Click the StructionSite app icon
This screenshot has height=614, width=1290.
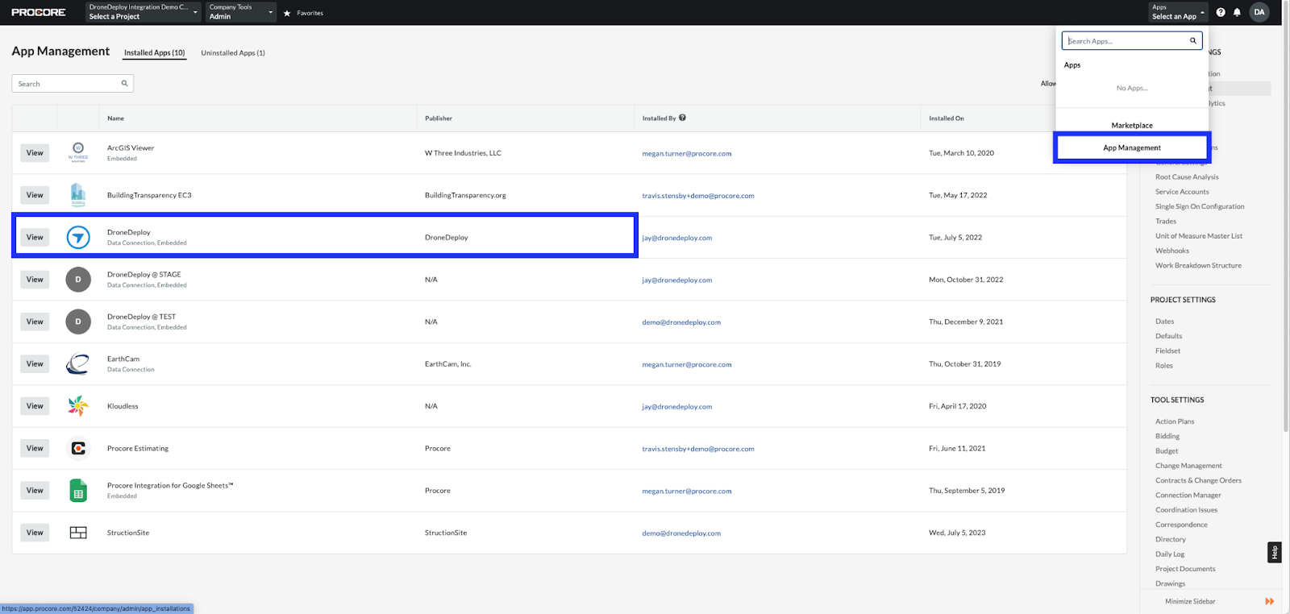[78, 533]
